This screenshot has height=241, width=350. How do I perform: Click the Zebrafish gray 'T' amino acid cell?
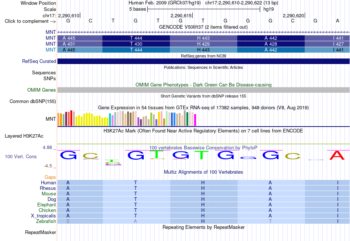(270, 221)
